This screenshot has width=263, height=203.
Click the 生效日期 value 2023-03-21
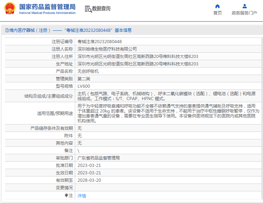pos(89,173)
